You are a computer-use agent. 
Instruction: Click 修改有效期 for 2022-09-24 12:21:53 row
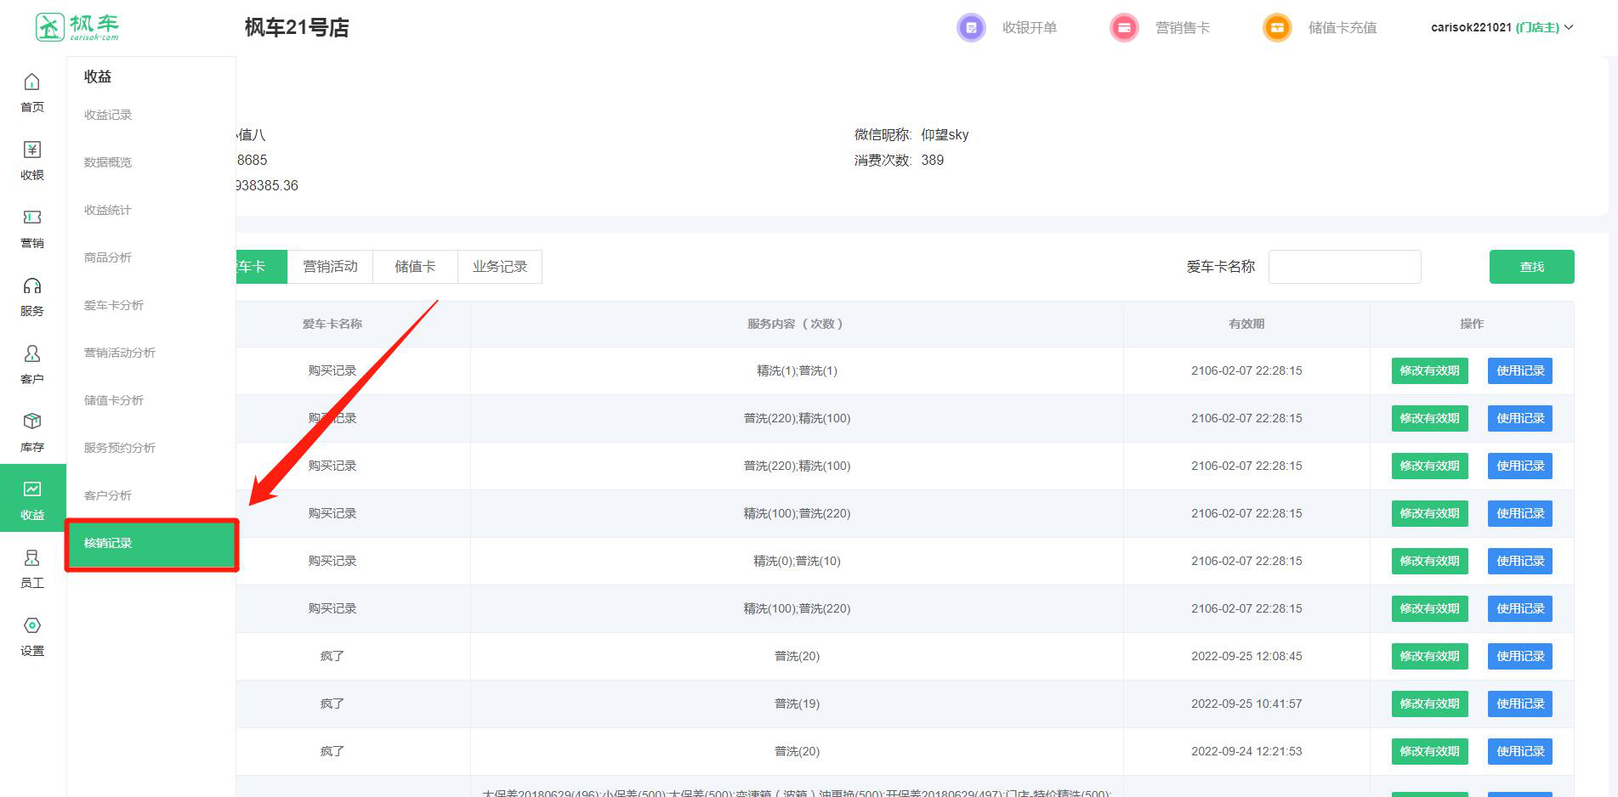(1429, 751)
